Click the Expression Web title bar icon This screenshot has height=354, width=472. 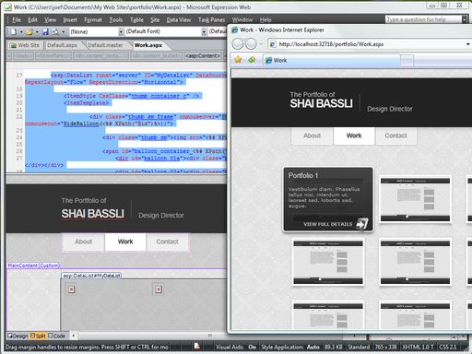pyautogui.click(x=8, y=7)
